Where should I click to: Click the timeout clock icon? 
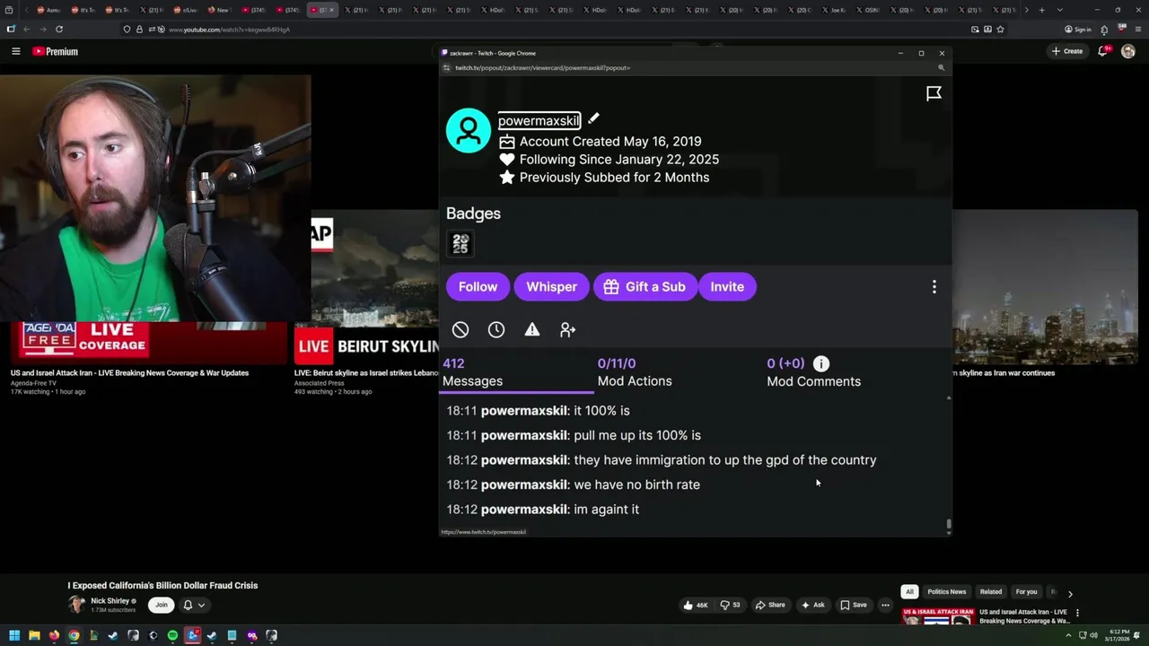coord(496,330)
